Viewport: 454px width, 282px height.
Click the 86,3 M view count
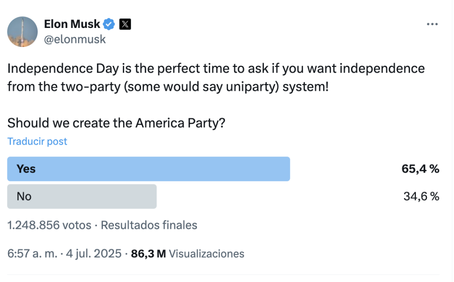pos(149,254)
